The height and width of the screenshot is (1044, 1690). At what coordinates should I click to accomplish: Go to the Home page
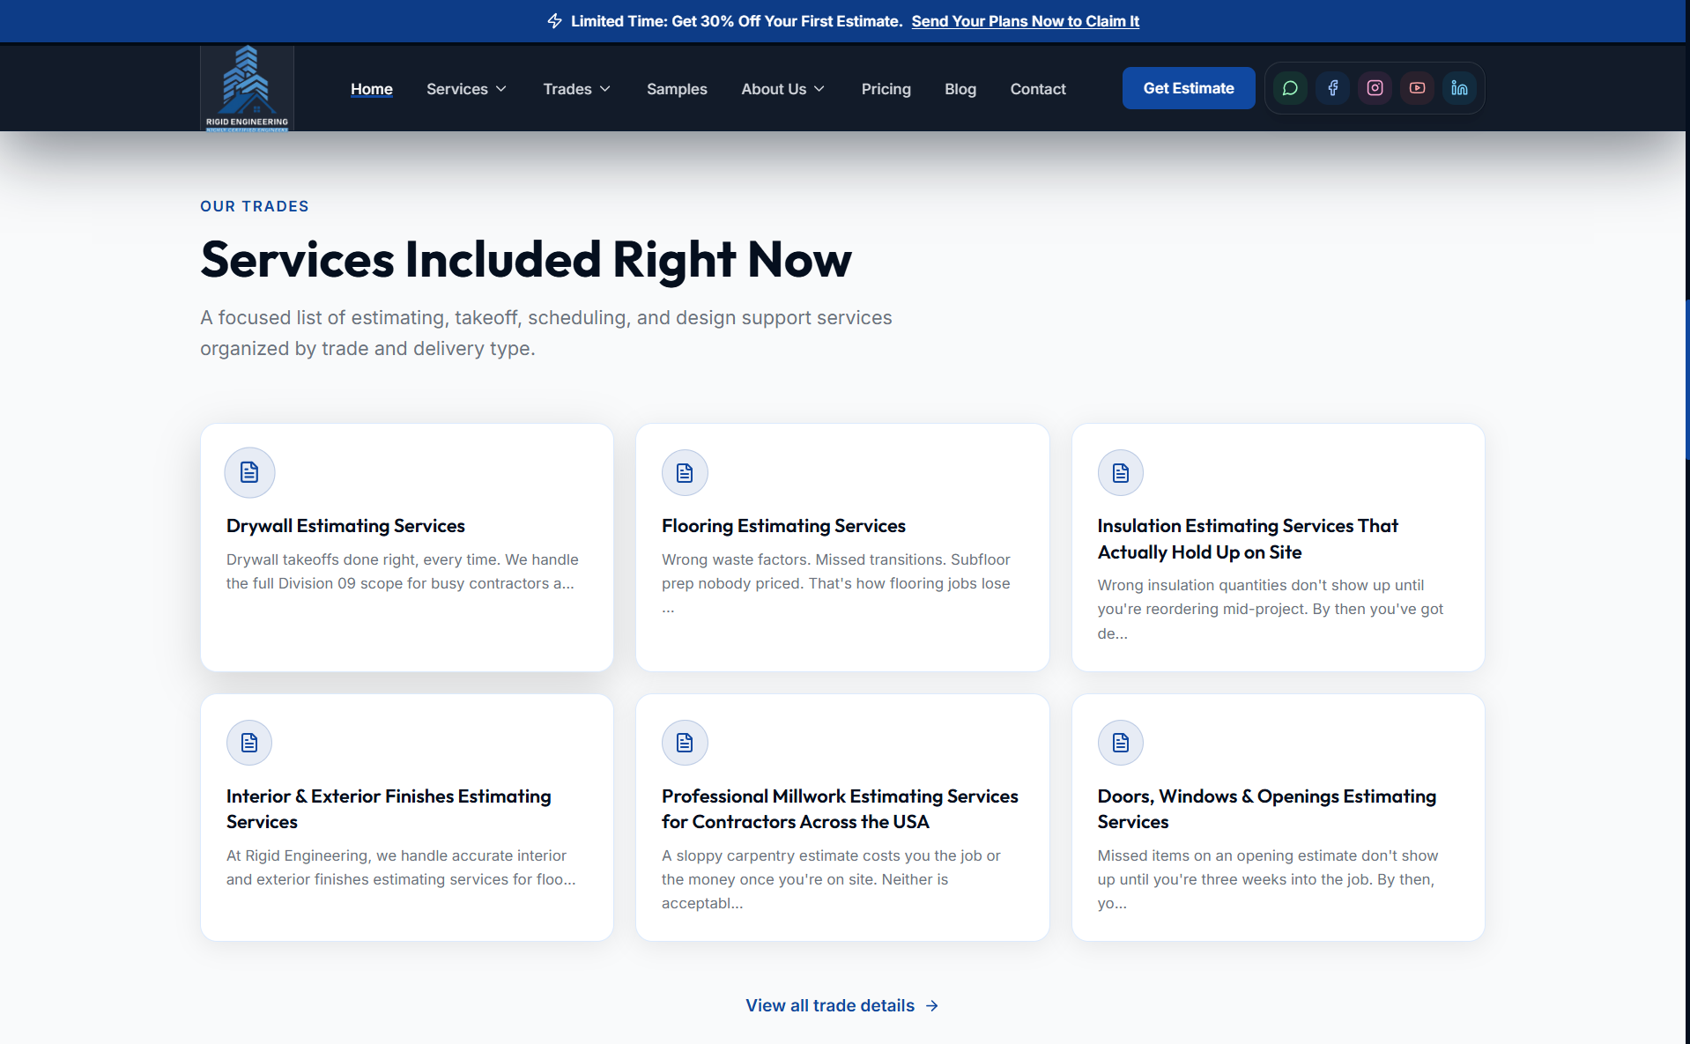pos(372,89)
